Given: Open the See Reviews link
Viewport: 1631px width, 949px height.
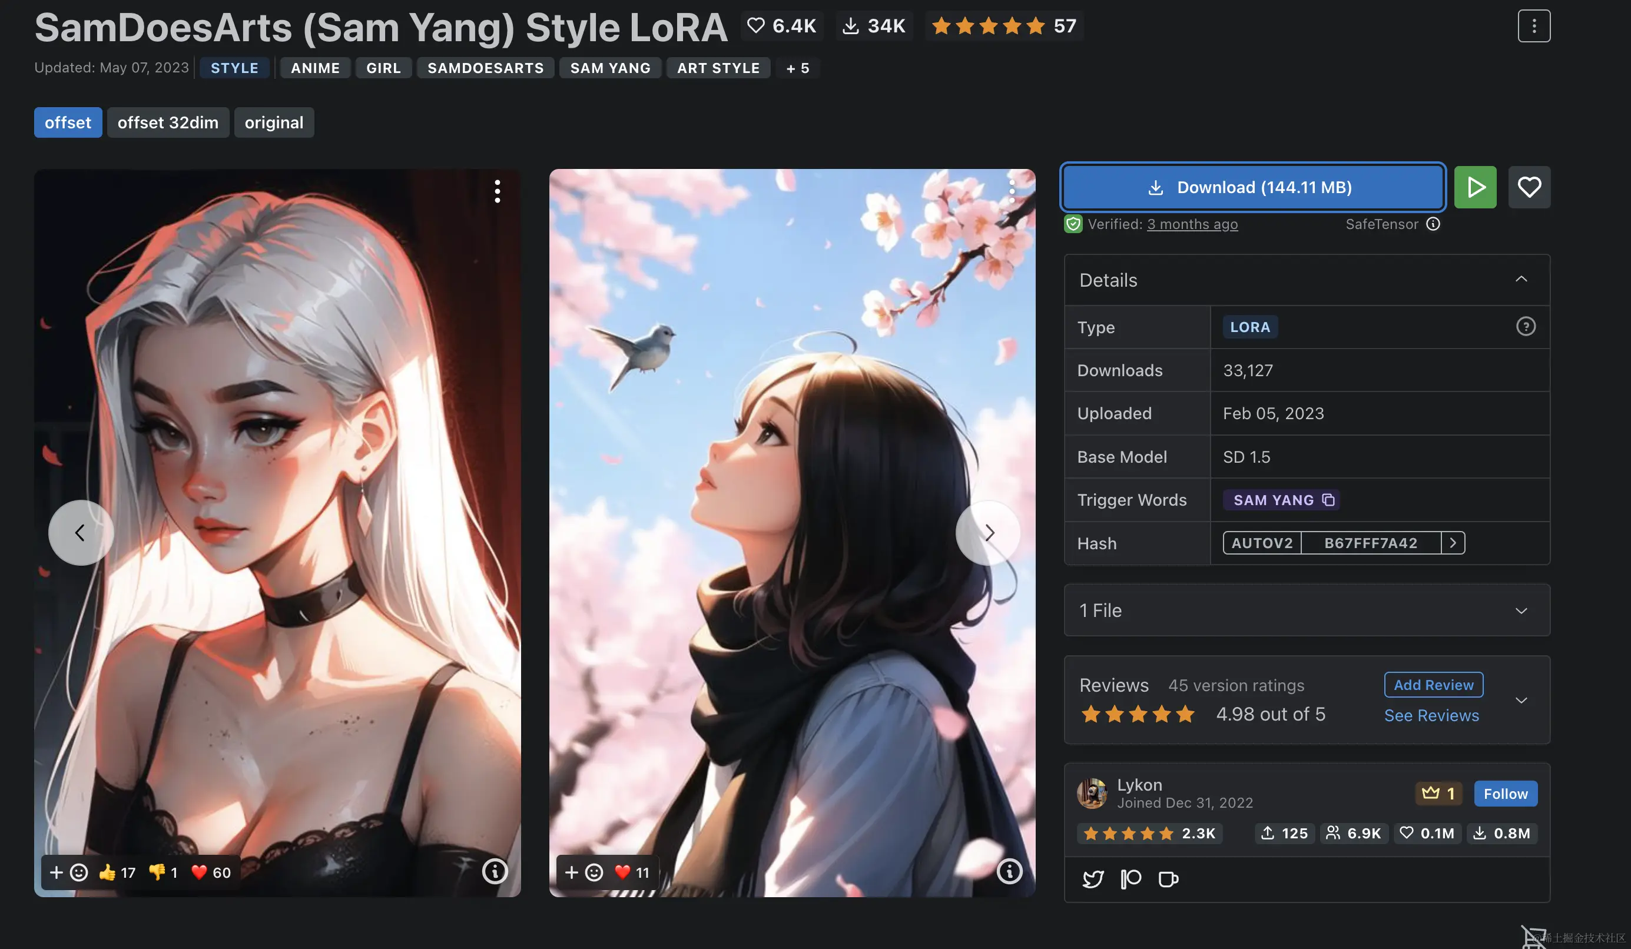Looking at the screenshot, I should 1431,715.
